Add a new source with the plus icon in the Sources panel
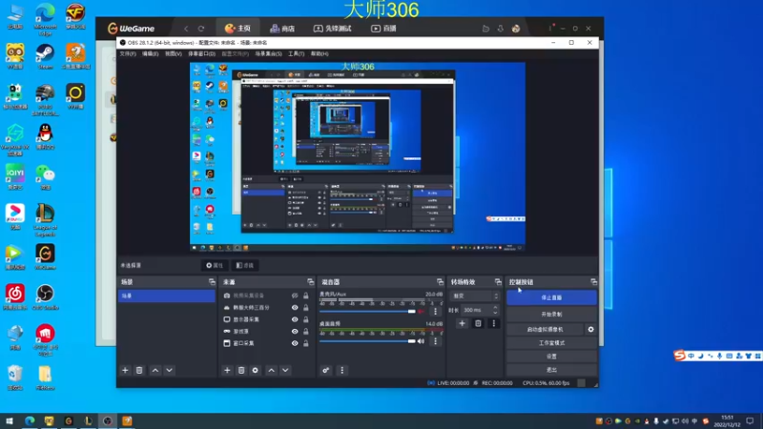 point(227,370)
